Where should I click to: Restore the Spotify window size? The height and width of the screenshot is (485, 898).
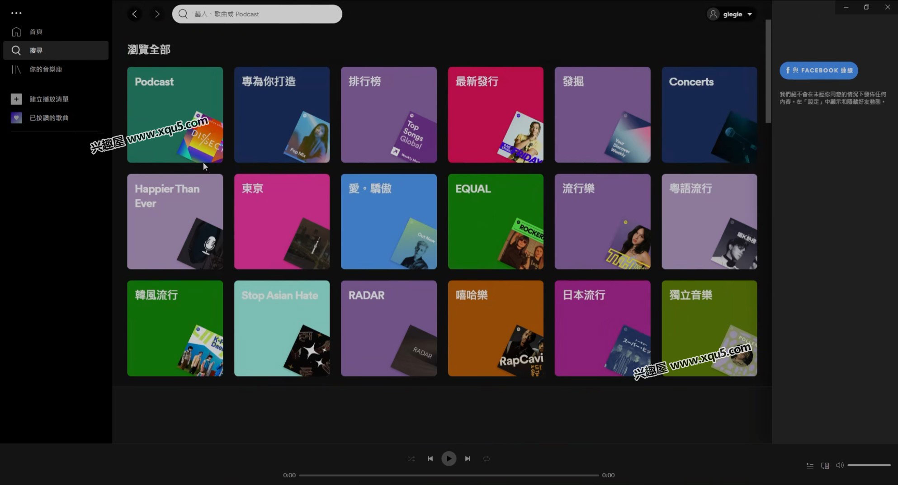click(x=867, y=7)
